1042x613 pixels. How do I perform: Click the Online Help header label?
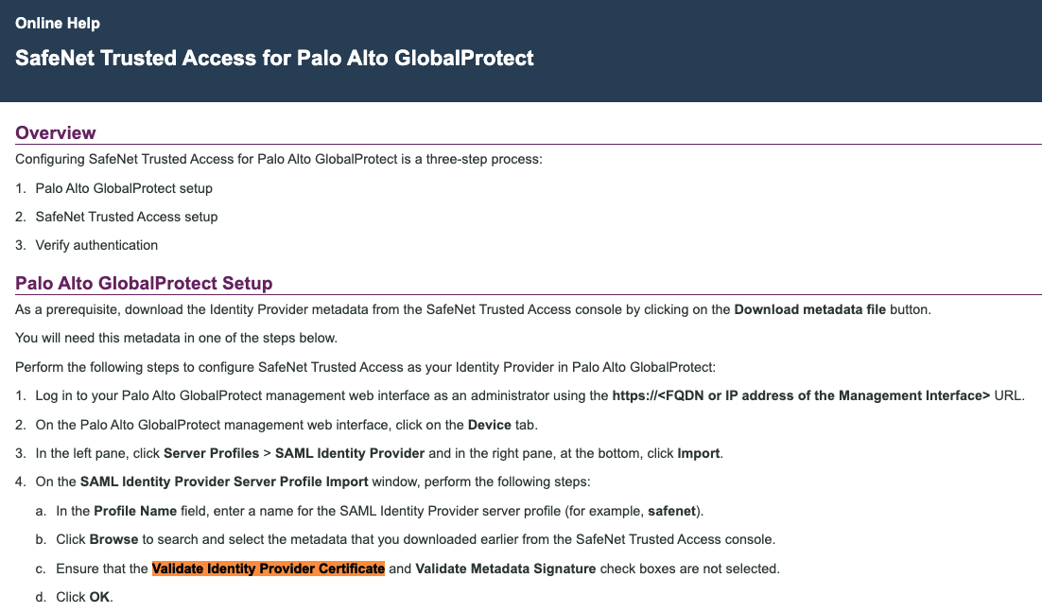point(58,24)
